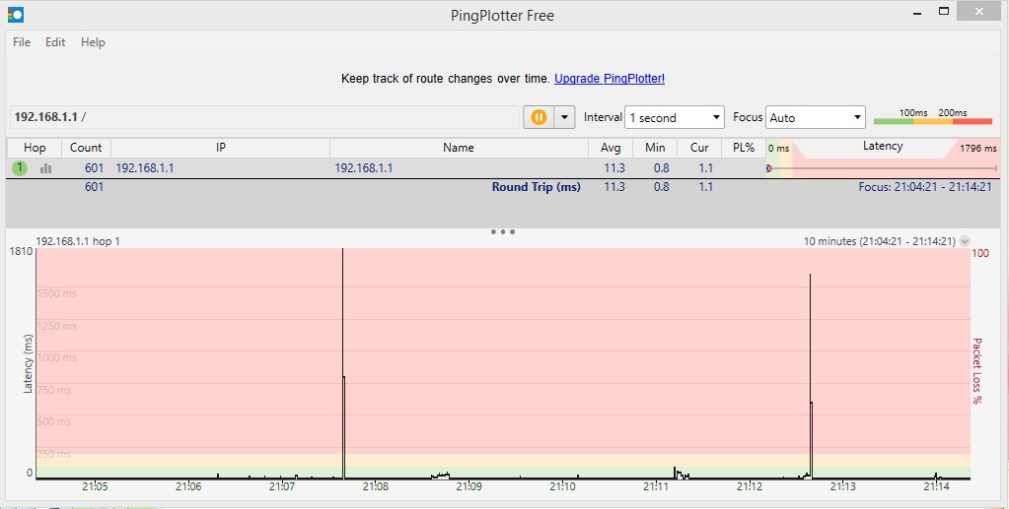Click the 192.168.1.1 target address field
Viewport: 1009px width, 509px height.
click(x=264, y=117)
